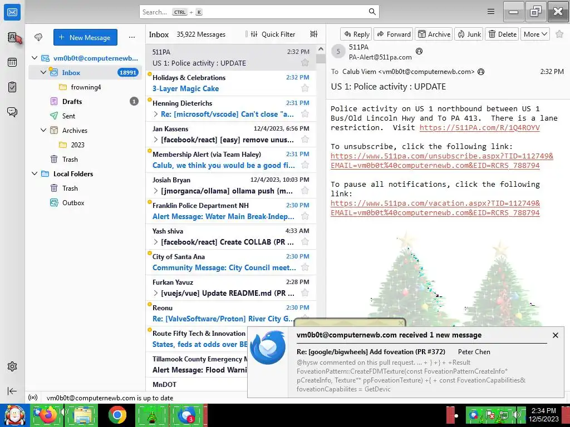Screen dimensions: 570x427
Task: Star Jan Kassens message
Action: (x=305, y=139)
